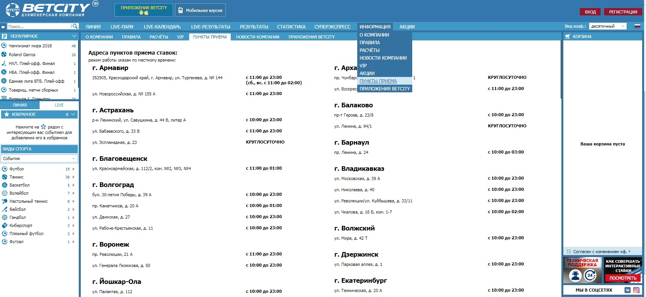Expand the Теннис row arrow
This screenshot has height=297, width=646.
point(73,177)
